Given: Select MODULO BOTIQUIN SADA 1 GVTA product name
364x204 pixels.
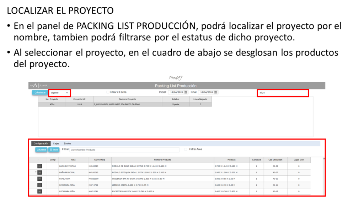Looking at the screenshot, I should [139, 172].
